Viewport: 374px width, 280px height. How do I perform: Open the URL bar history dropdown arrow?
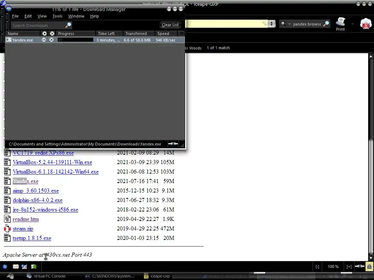(x=271, y=24)
